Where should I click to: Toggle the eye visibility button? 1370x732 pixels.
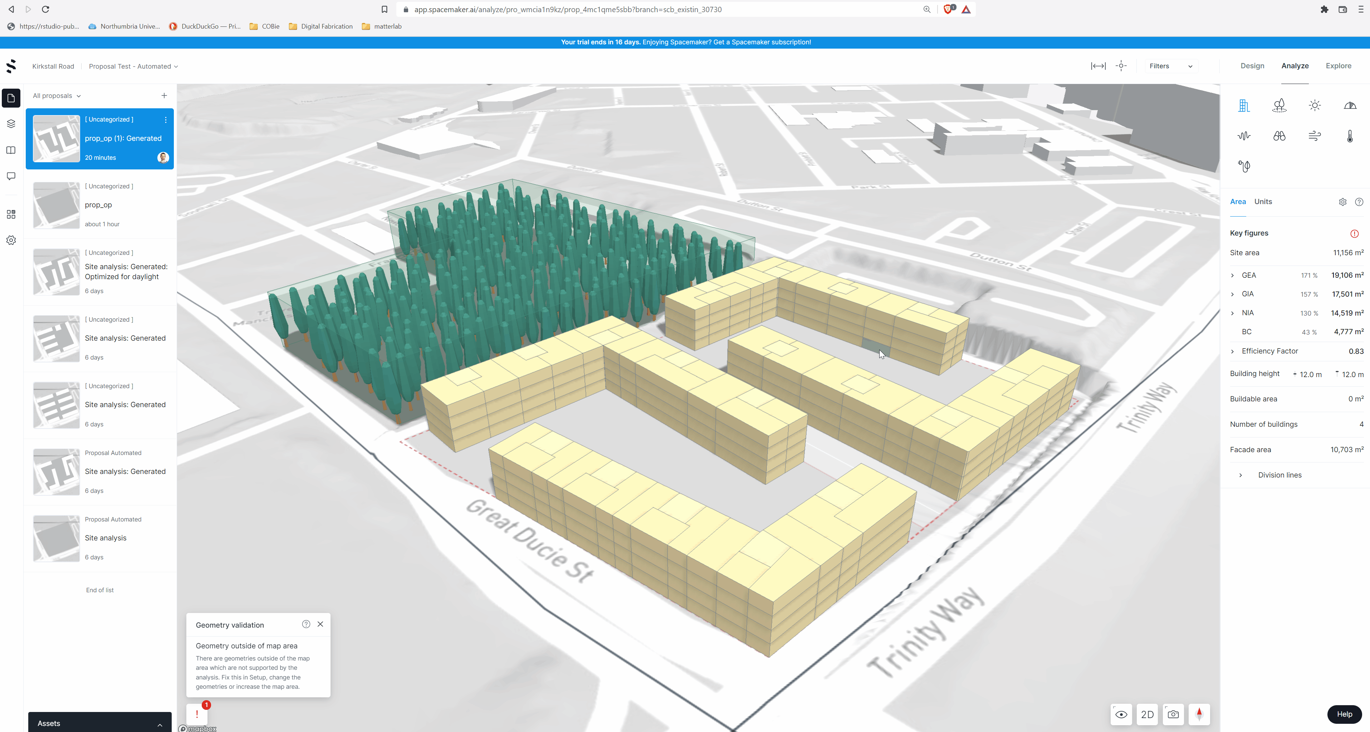[1121, 714]
